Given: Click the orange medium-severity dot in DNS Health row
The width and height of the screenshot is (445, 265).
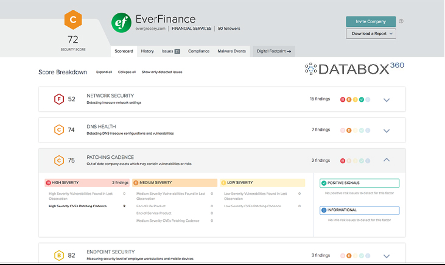Looking at the screenshot, I should (349, 130).
